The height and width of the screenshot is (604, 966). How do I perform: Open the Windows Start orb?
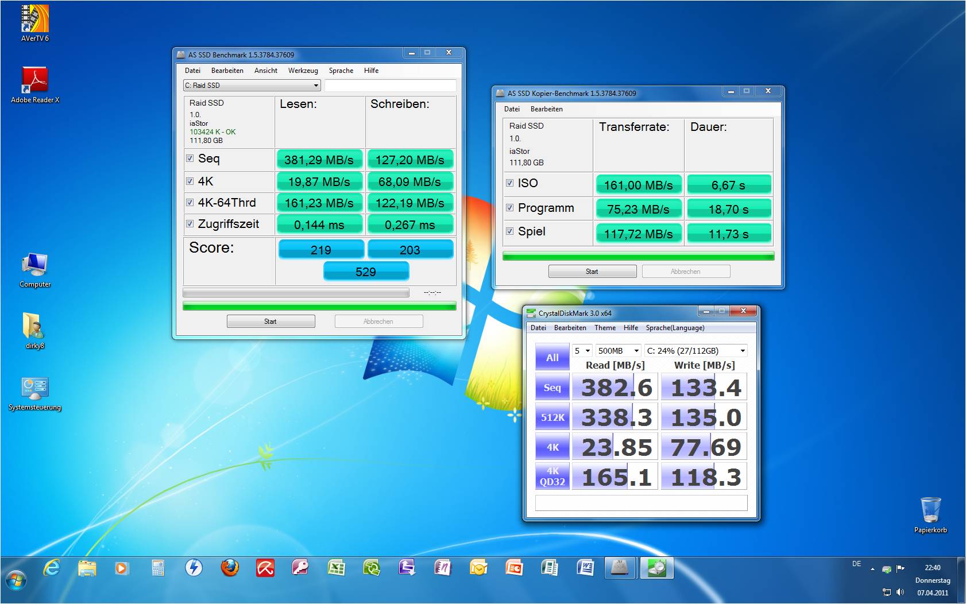point(15,580)
